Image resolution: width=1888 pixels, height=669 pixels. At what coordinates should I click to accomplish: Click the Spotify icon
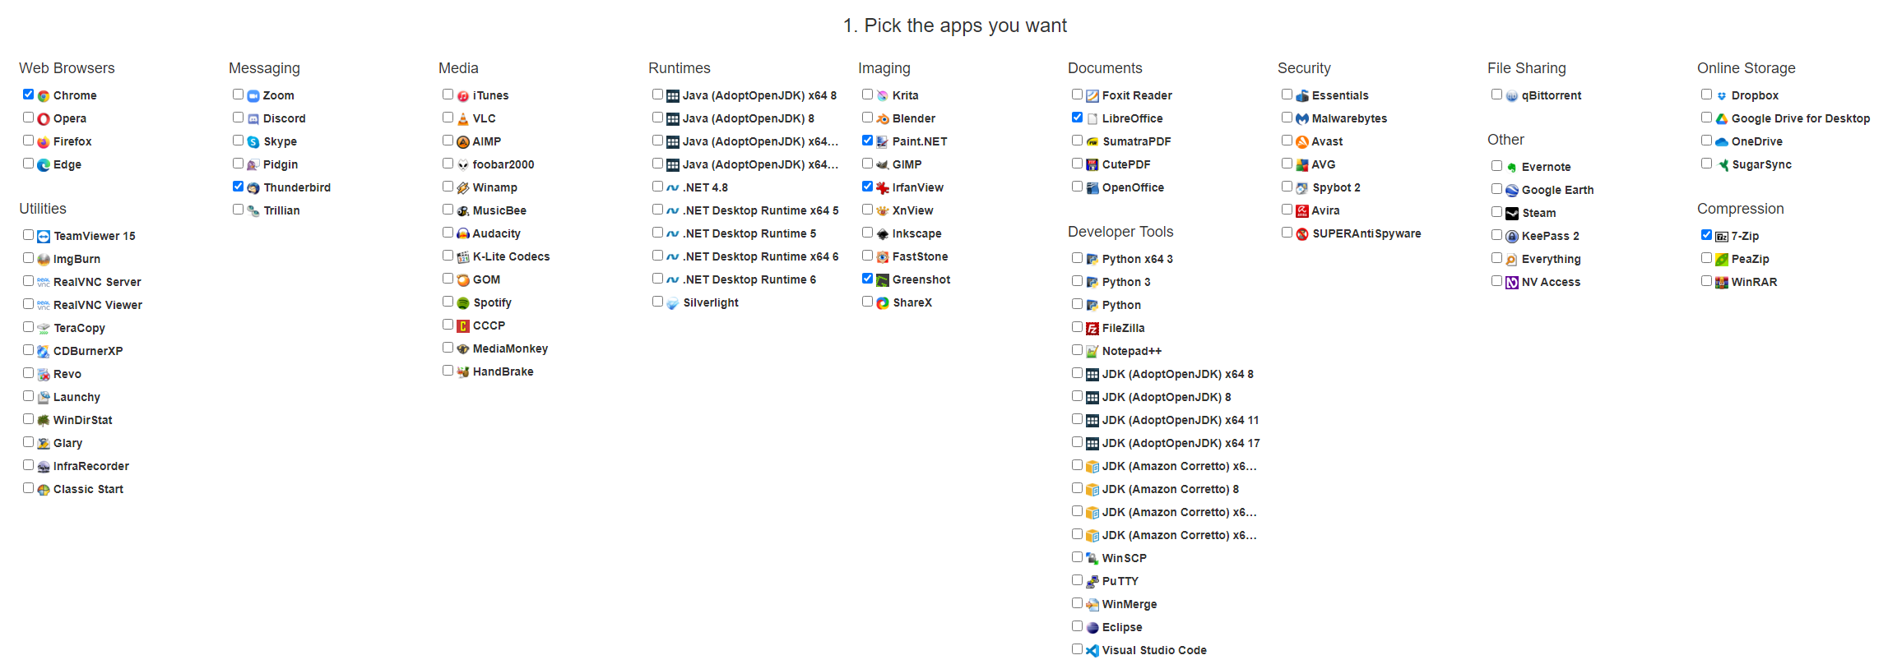tap(463, 303)
